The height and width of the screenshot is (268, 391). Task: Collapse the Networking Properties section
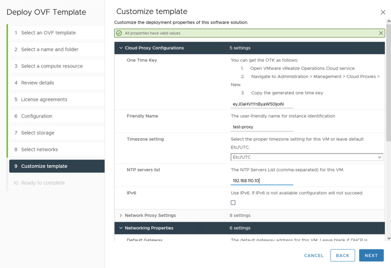coord(121,228)
